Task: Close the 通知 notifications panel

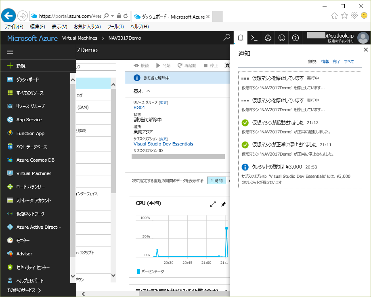Action: tap(366, 49)
